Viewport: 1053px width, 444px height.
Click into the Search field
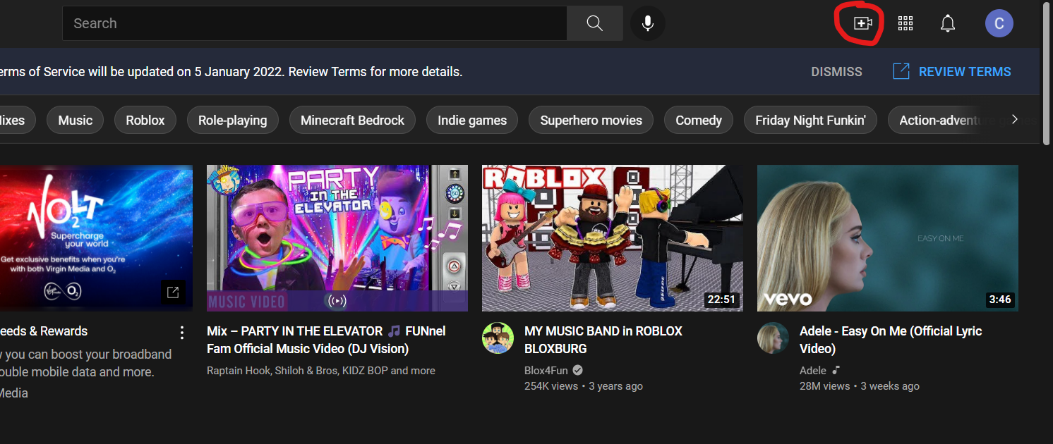[315, 23]
